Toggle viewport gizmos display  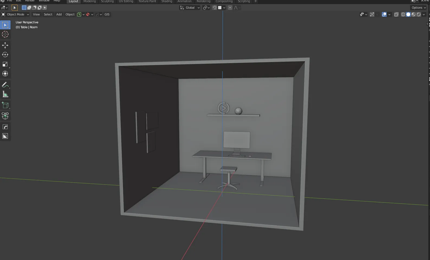pyautogui.click(x=372, y=14)
